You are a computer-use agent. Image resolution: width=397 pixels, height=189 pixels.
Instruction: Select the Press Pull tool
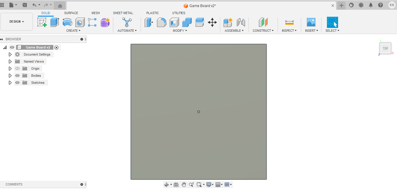click(x=149, y=22)
